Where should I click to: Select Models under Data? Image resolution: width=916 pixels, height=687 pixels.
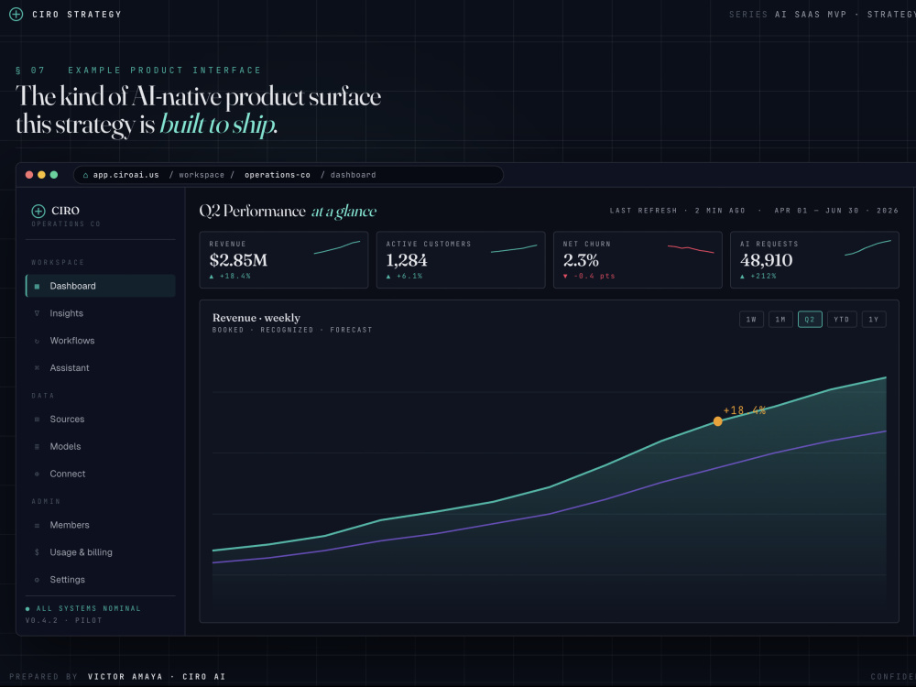click(x=101, y=447)
